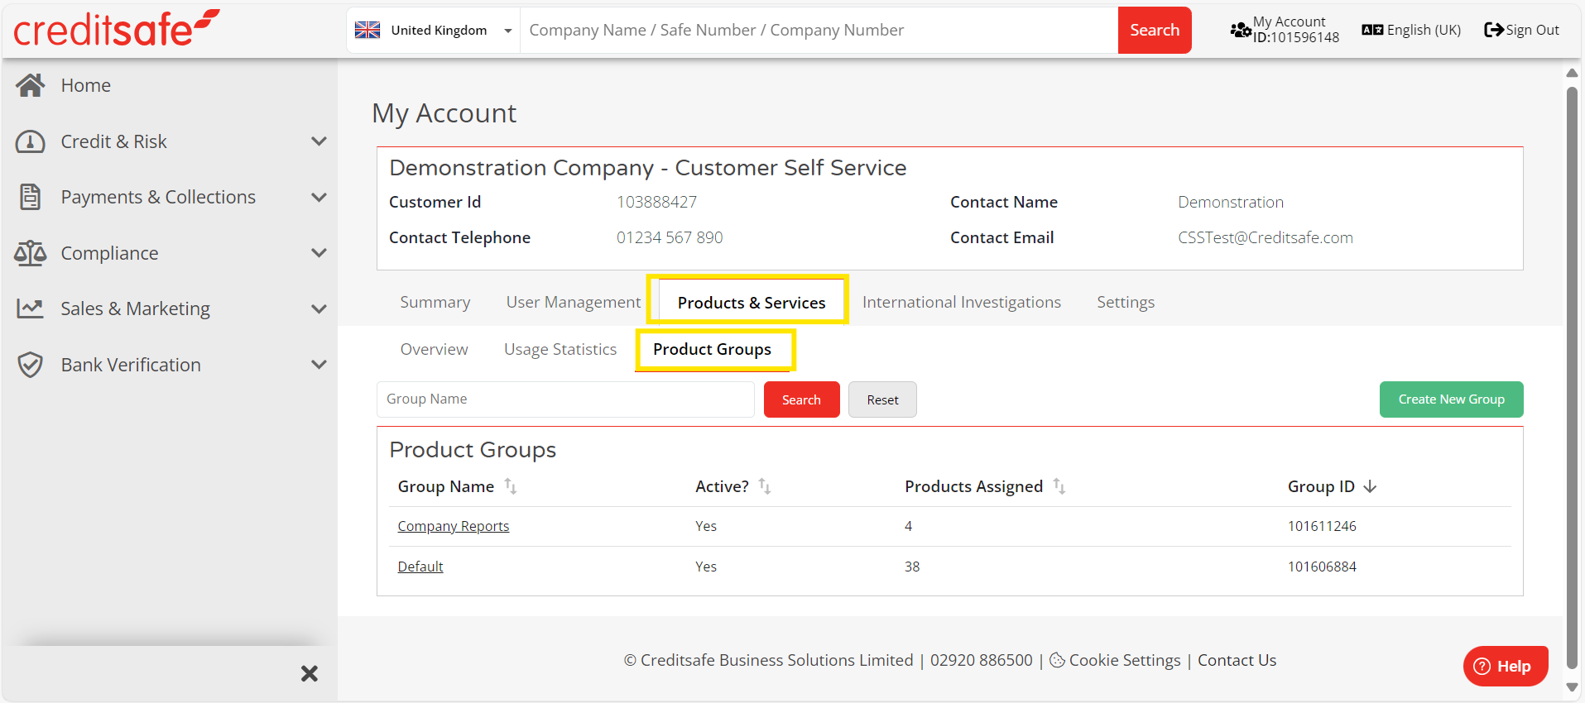Click the scrollbar down arrow
The width and height of the screenshot is (1585, 703).
(1572, 687)
